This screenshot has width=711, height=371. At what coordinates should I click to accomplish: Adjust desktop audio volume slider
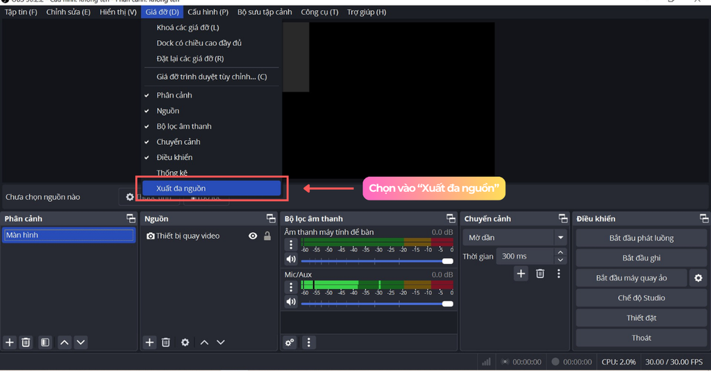pyautogui.click(x=377, y=261)
